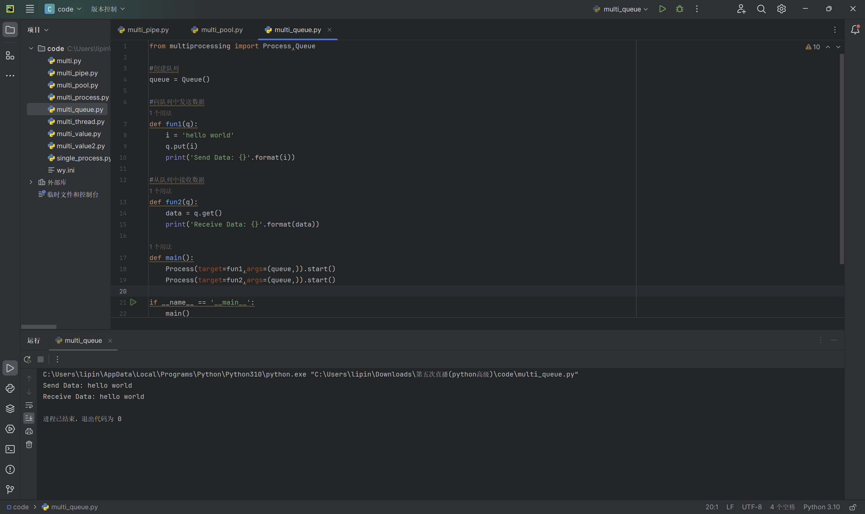Click gutter run arrow at line 21
This screenshot has width=865, height=514.
(133, 302)
